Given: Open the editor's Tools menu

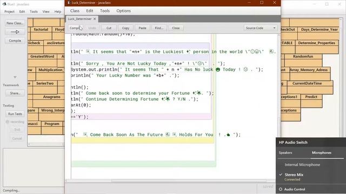Looking at the screenshot, I should coord(105,11).
